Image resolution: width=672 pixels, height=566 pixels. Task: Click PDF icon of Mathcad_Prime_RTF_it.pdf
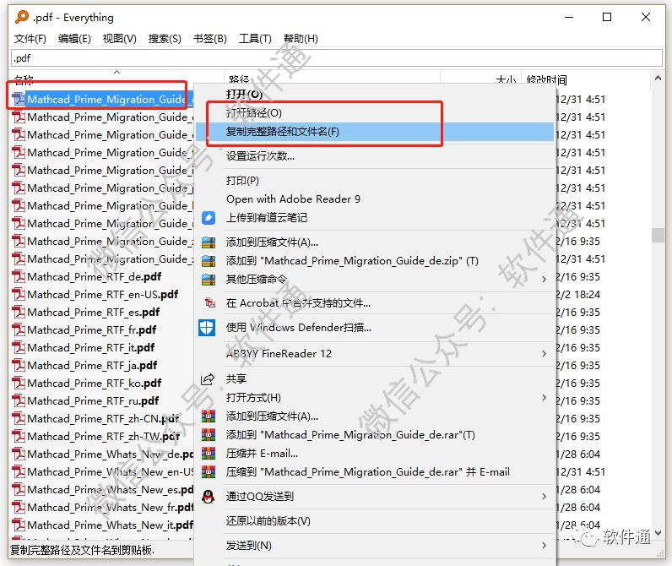tap(19, 348)
